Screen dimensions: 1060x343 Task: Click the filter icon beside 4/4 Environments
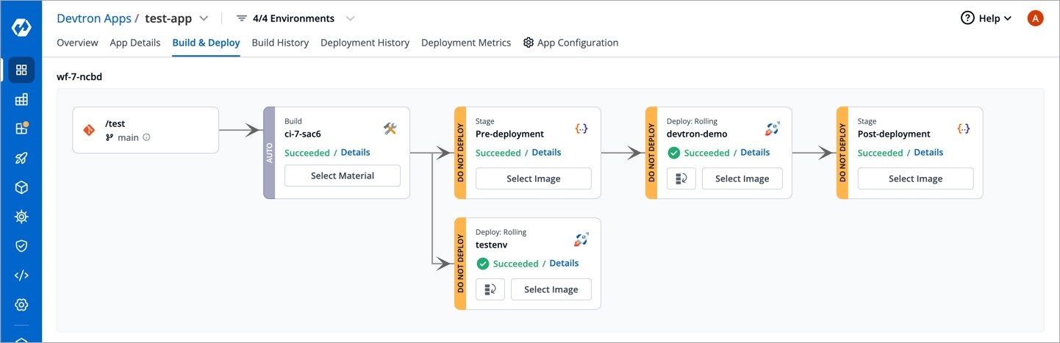241,18
